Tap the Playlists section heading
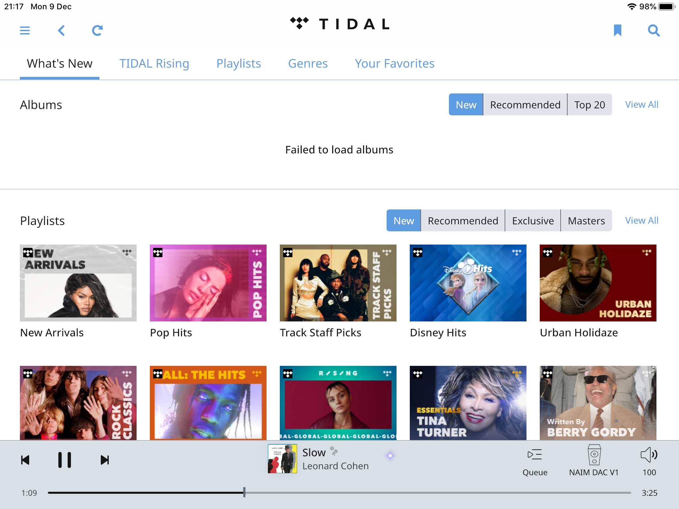The width and height of the screenshot is (679, 509). (42, 221)
